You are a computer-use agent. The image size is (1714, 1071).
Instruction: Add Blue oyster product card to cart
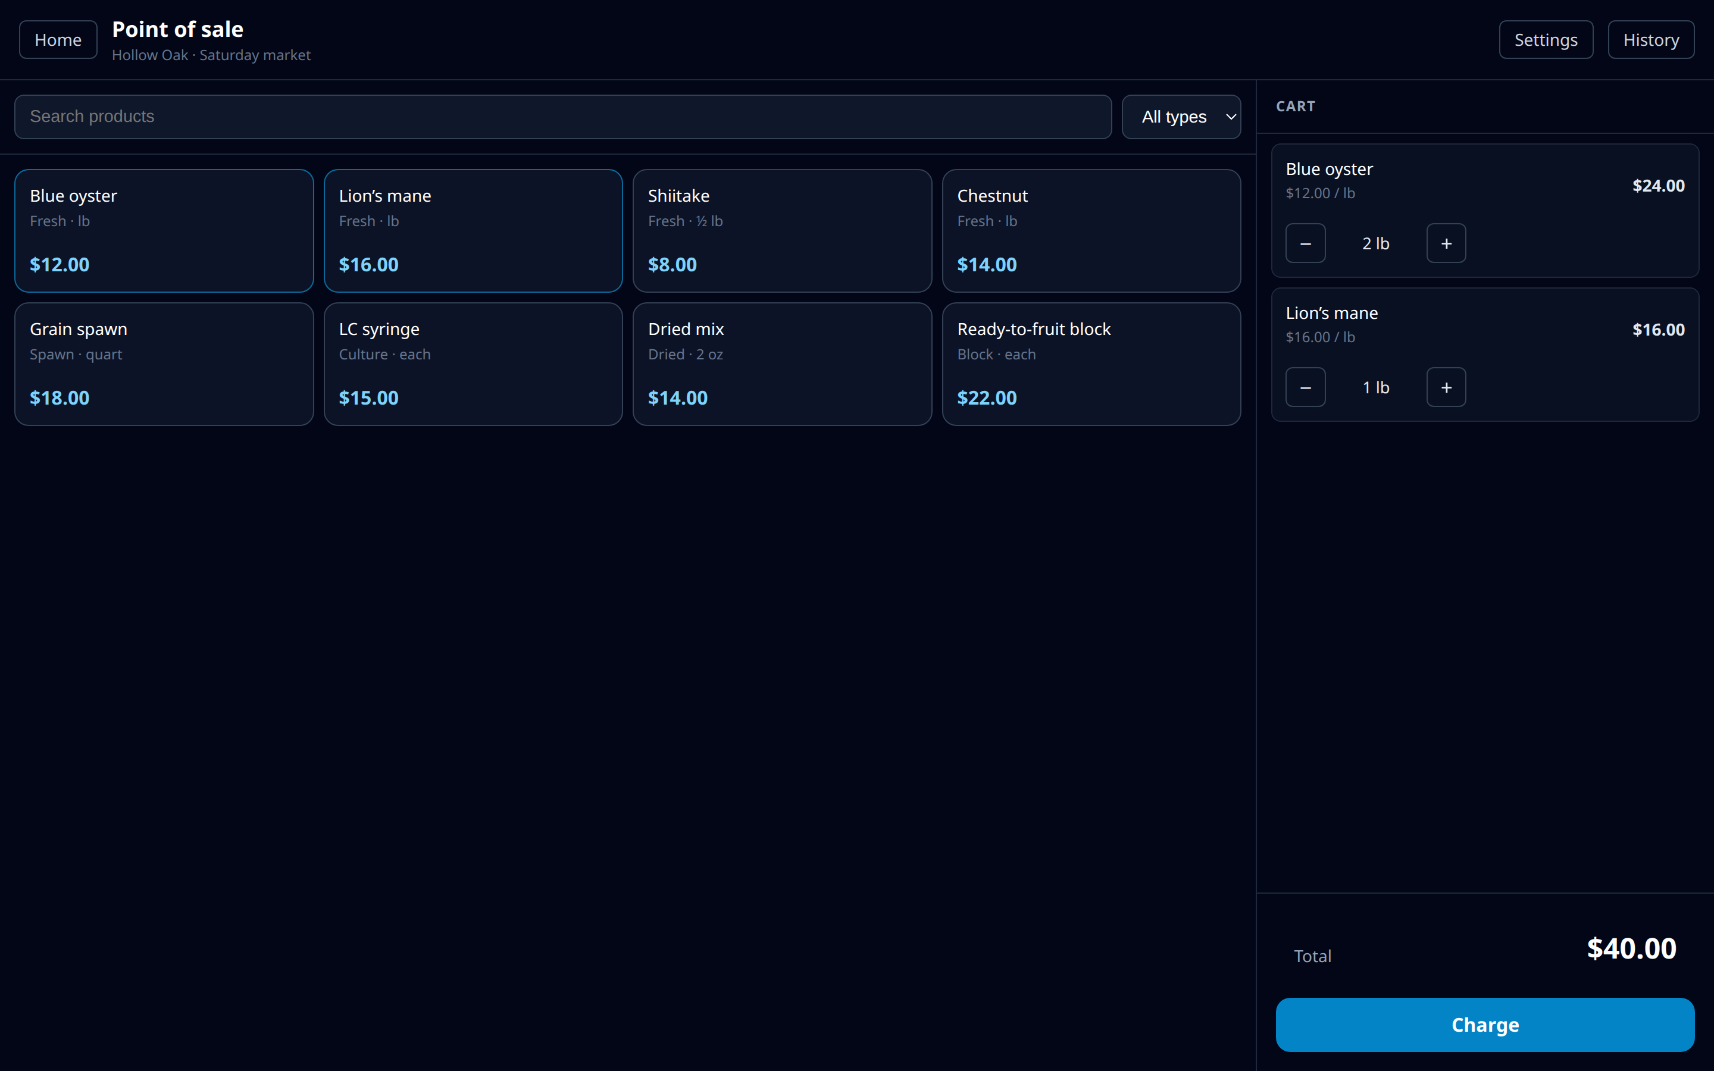point(164,231)
